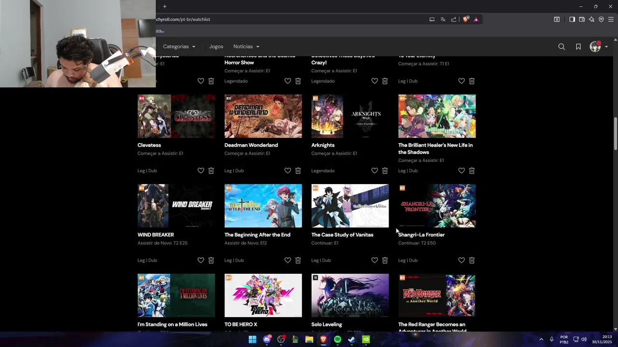Open the Brave VPN shield icon
Image resolution: width=618 pixels, height=347 pixels.
[601, 19]
